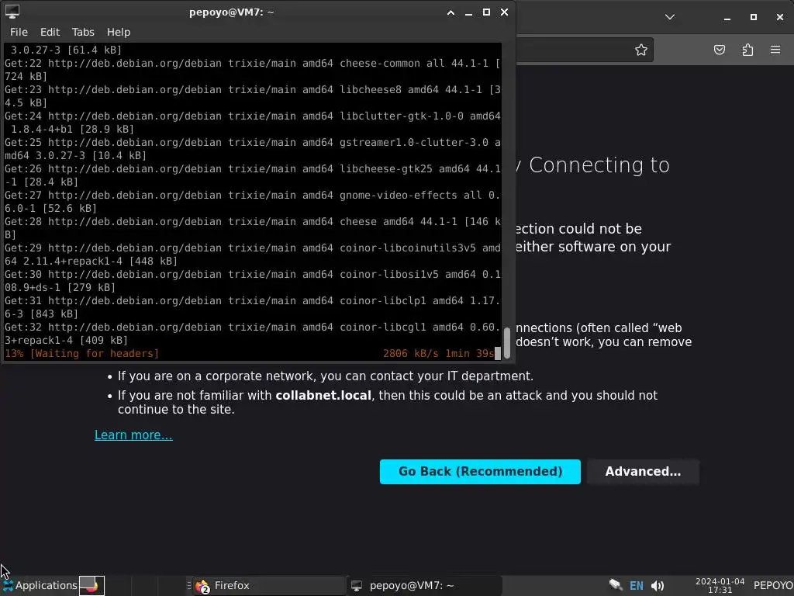Click the volume speaker tray icon
The height and width of the screenshot is (596, 794).
tap(658, 586)
